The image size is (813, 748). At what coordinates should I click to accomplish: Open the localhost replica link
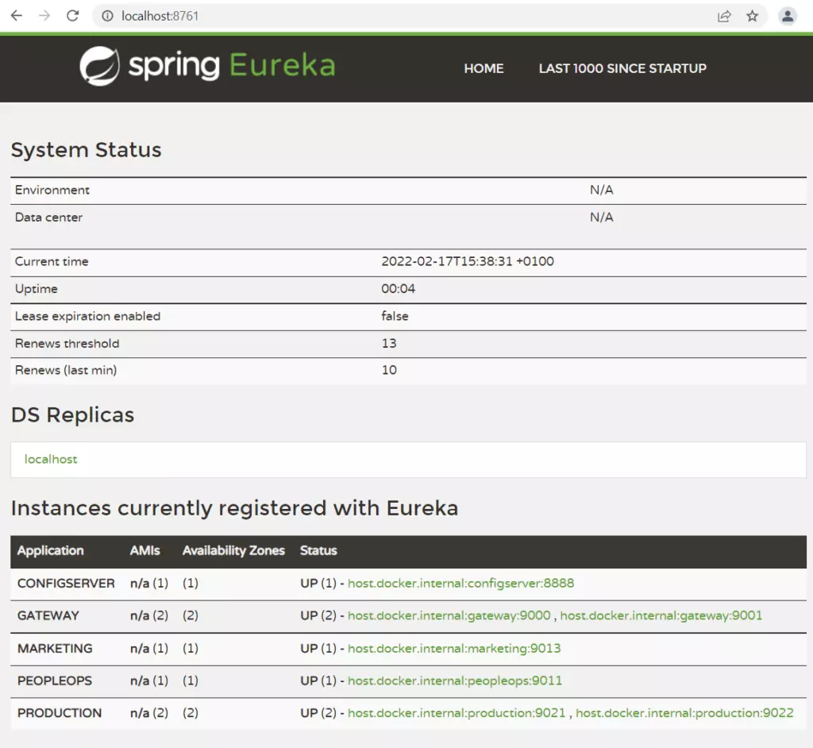[51, 459]
